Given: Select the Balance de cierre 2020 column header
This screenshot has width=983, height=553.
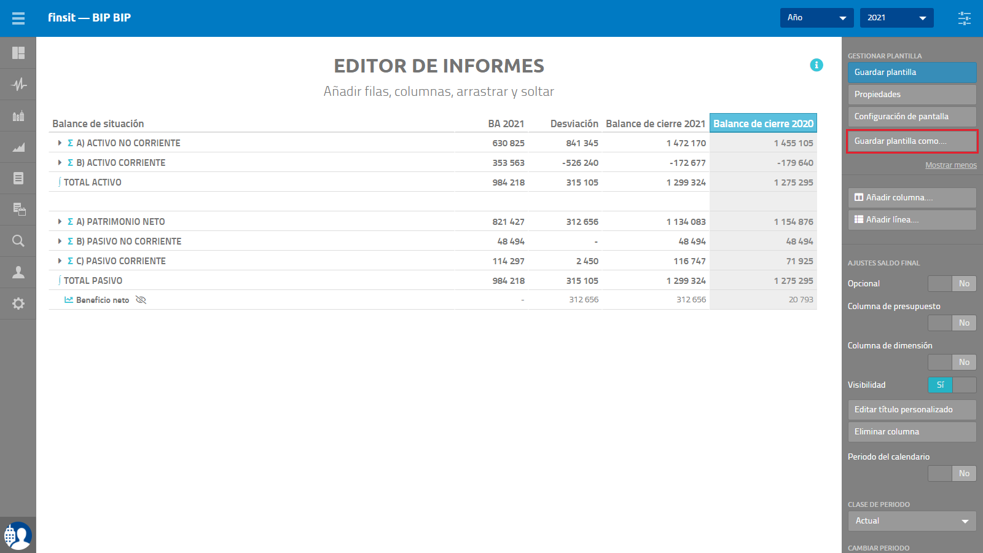Looking at the screenshot, I should 763,124.
